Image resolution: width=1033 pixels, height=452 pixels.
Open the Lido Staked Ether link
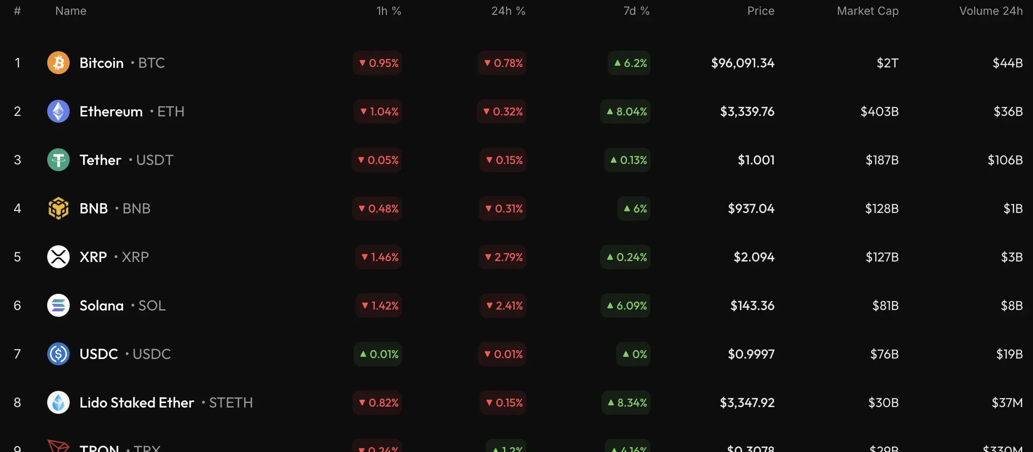point(137,403)
